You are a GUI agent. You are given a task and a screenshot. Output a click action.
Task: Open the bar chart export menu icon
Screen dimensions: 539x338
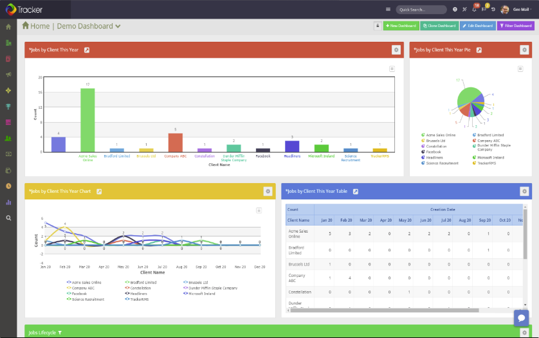point(392,69)
